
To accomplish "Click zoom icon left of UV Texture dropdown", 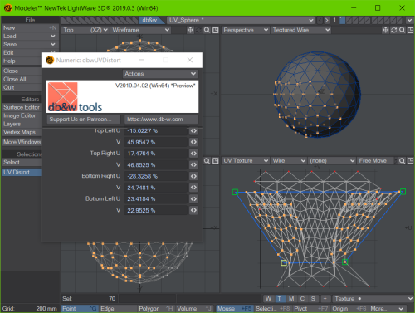I will (x=207, y=161).
